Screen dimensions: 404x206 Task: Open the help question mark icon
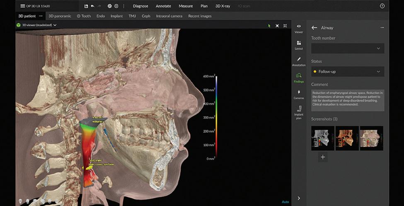(382, 6)
